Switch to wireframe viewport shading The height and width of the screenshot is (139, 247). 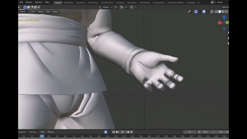coord(216,11)
